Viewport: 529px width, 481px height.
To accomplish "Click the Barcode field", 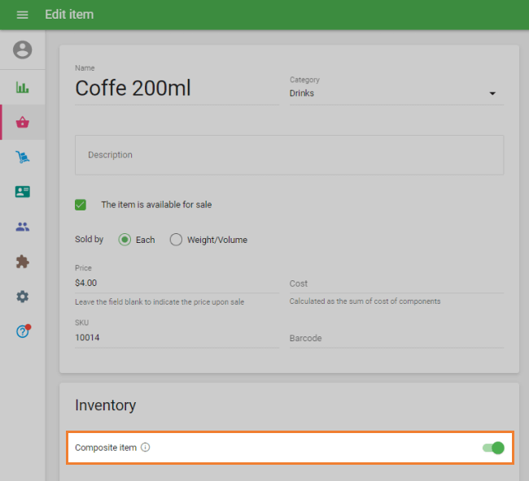I will (396, 338).
